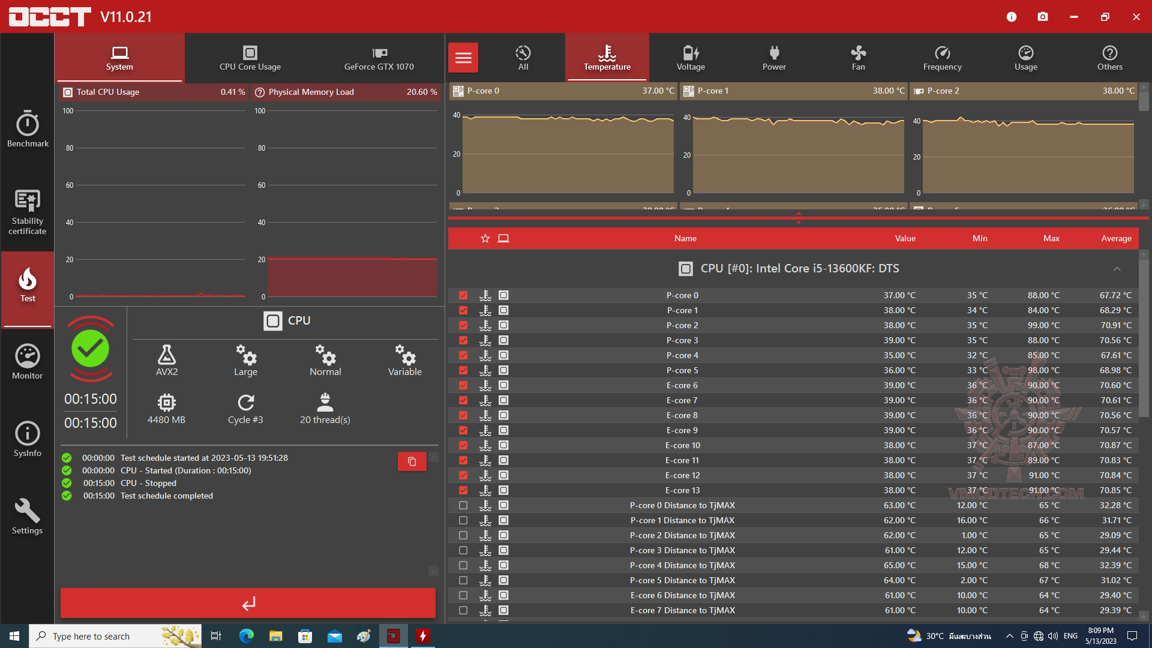Open the Stability certificate page

(28, 211)
